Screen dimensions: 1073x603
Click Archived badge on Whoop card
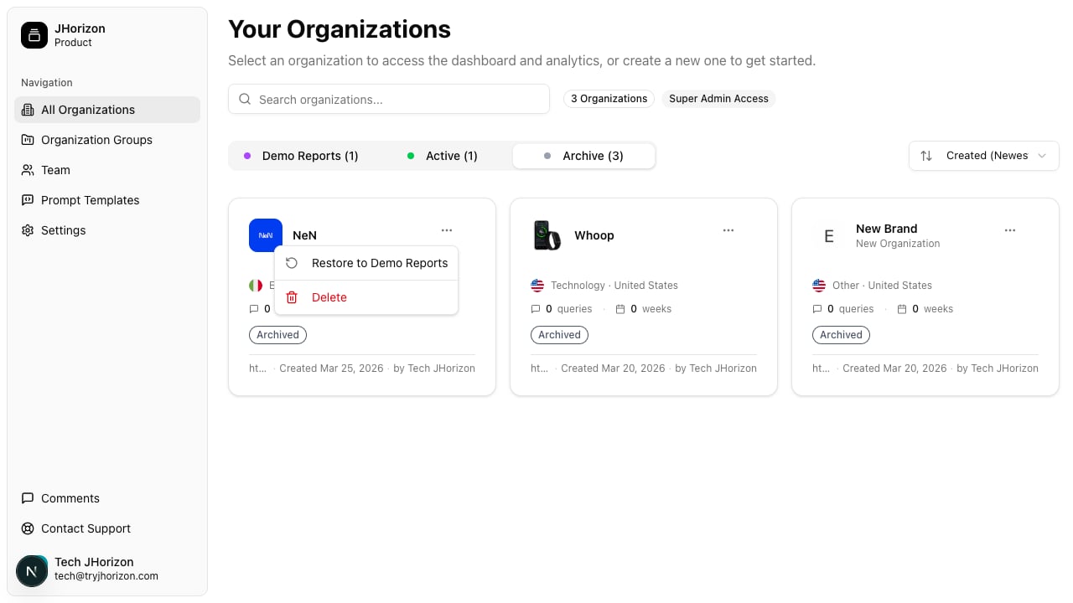(559, 335)
